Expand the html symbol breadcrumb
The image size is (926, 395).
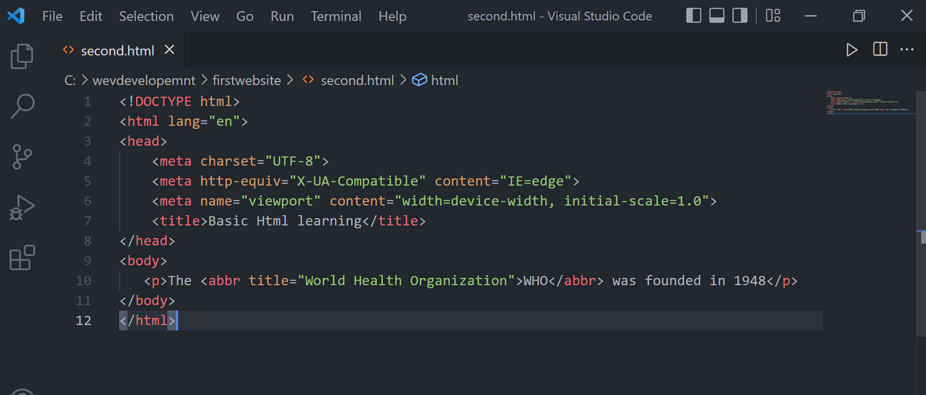(x=444, y=81)
